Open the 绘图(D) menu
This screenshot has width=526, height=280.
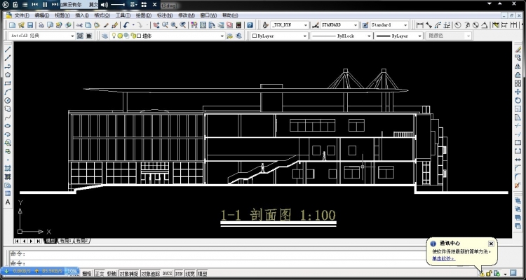(x=144, y=15)
